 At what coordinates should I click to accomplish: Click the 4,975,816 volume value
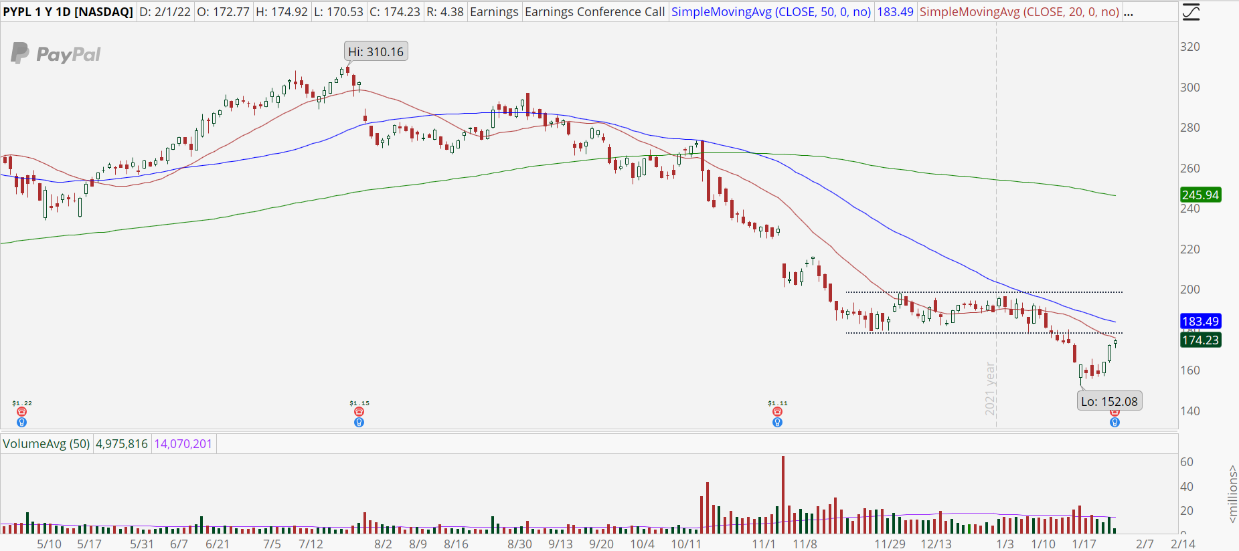(x=122, y=444)
